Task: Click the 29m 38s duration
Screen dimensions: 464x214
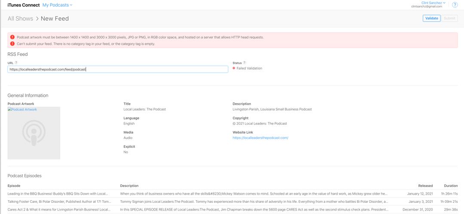Action: click(452, 210)
